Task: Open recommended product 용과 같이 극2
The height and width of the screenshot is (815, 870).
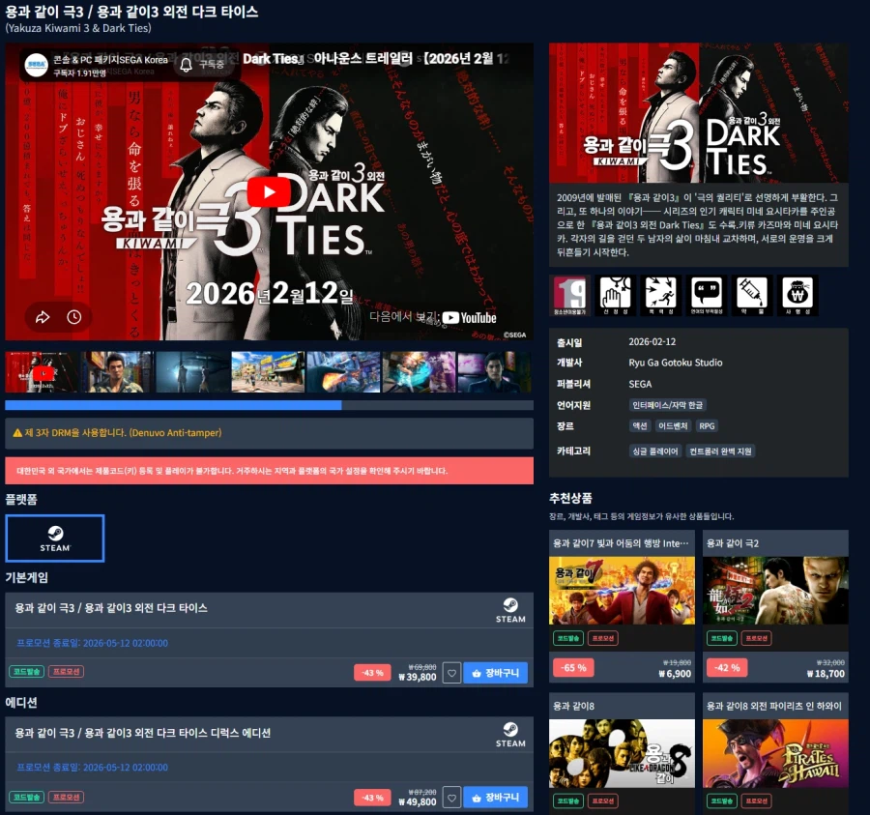Action: tap(775, 590)
